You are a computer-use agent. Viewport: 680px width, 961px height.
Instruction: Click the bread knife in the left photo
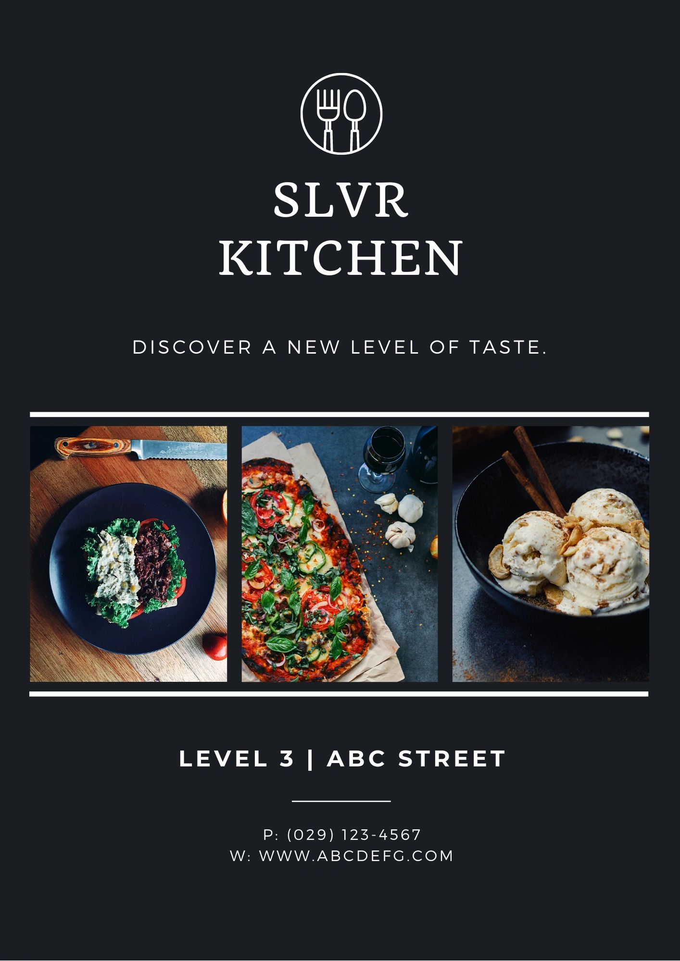coord(140,449)
